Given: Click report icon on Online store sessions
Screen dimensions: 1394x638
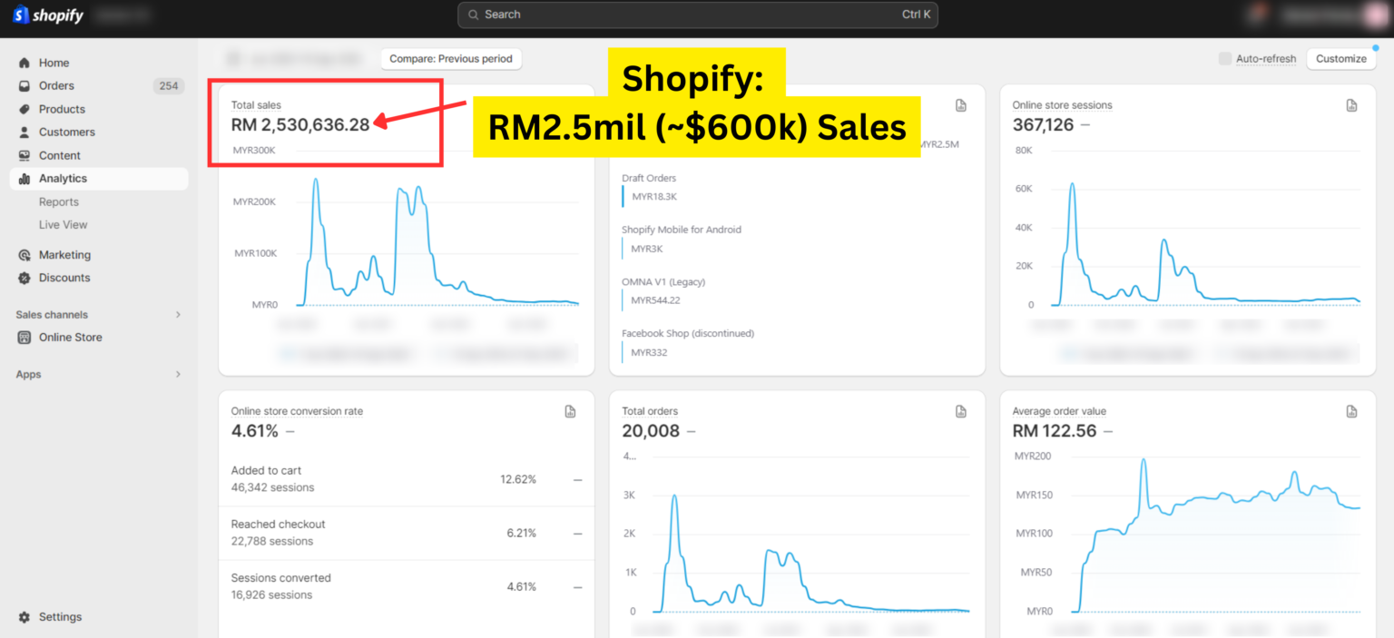Looking at the screenshot, I should [1351, 105].
